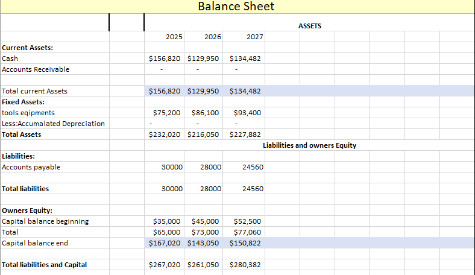Viewport: 475px width, 275px height.
Task: Click Capital balance end value $150,822
Action: tap(245, 243)
